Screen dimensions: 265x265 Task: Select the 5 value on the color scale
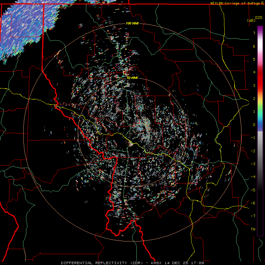(254, 59)
